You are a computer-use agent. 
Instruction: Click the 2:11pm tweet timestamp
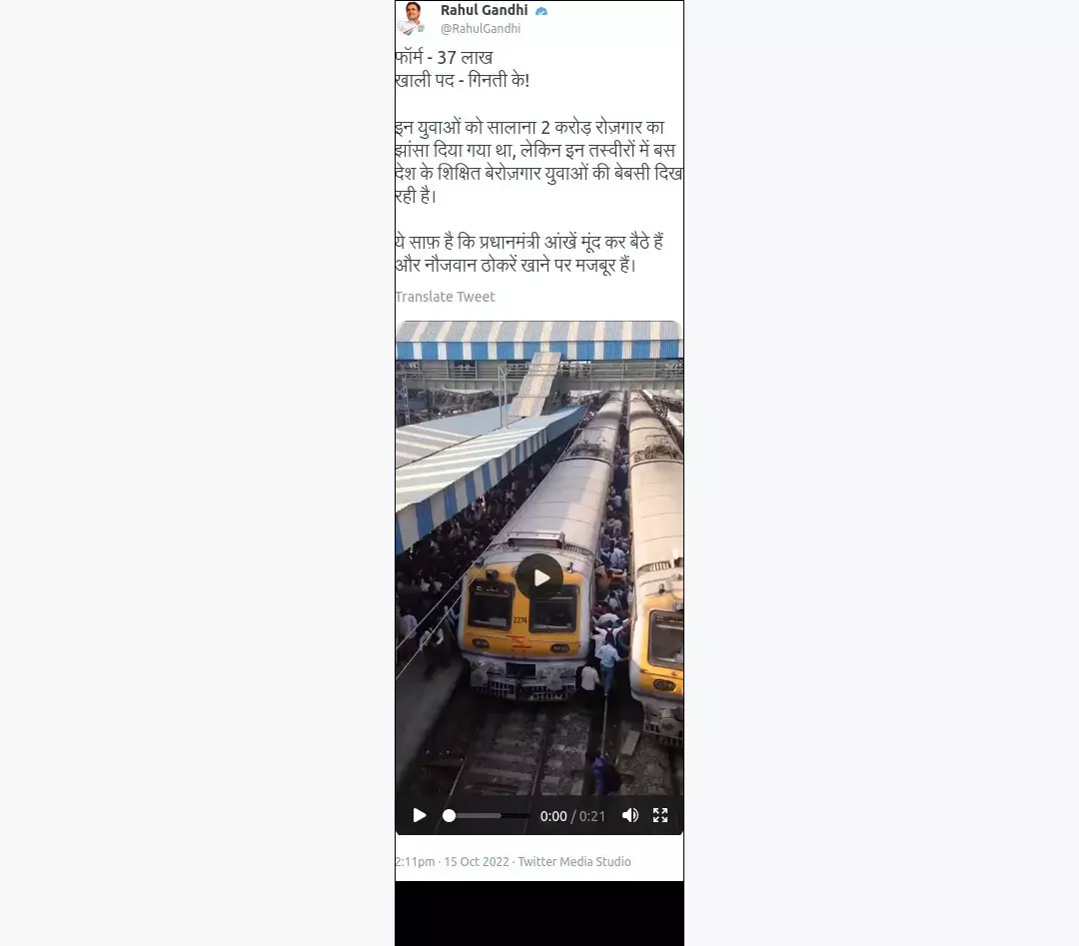415,861
